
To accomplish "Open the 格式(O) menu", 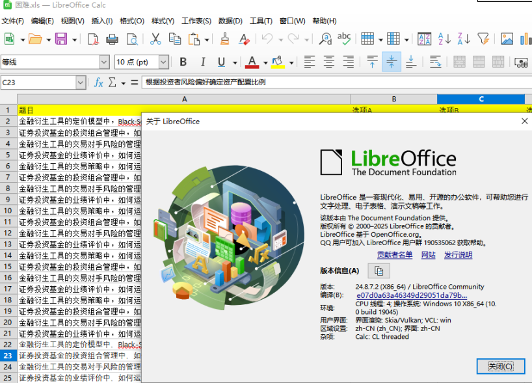I will coord(132,21).
